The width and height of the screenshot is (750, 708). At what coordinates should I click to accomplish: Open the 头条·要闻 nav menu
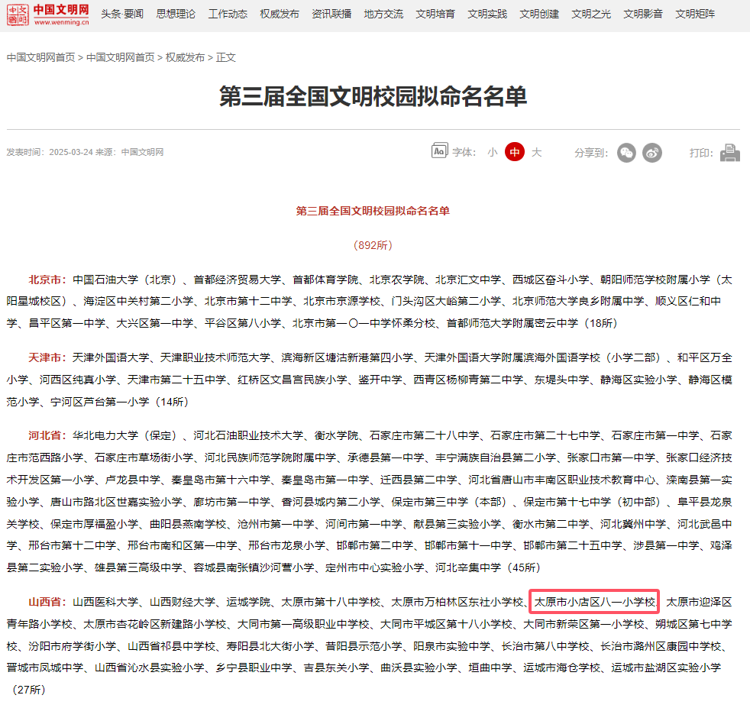[x=122, y=14]
